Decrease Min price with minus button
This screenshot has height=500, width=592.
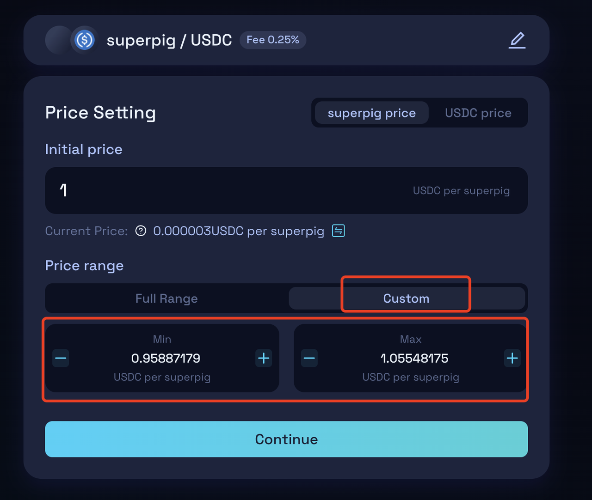click(61, 358)
